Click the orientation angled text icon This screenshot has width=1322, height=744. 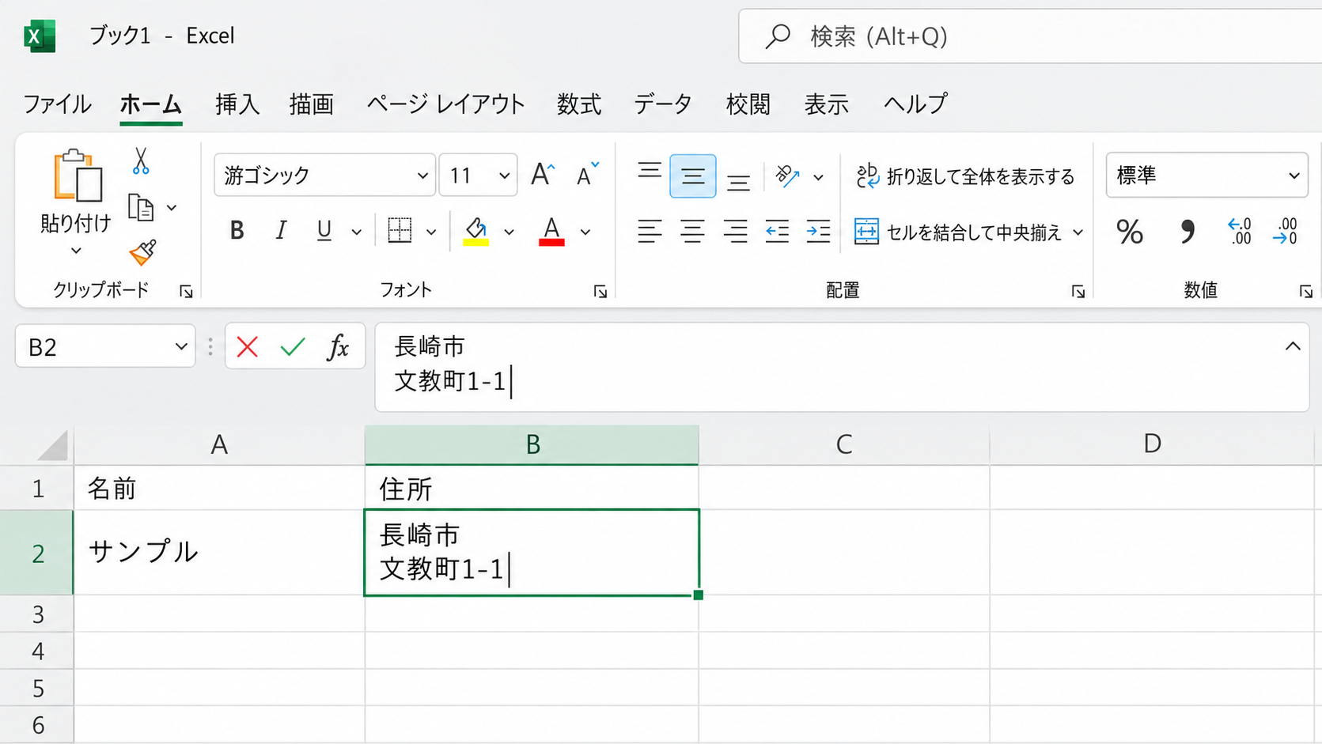(x=787, y=176)
